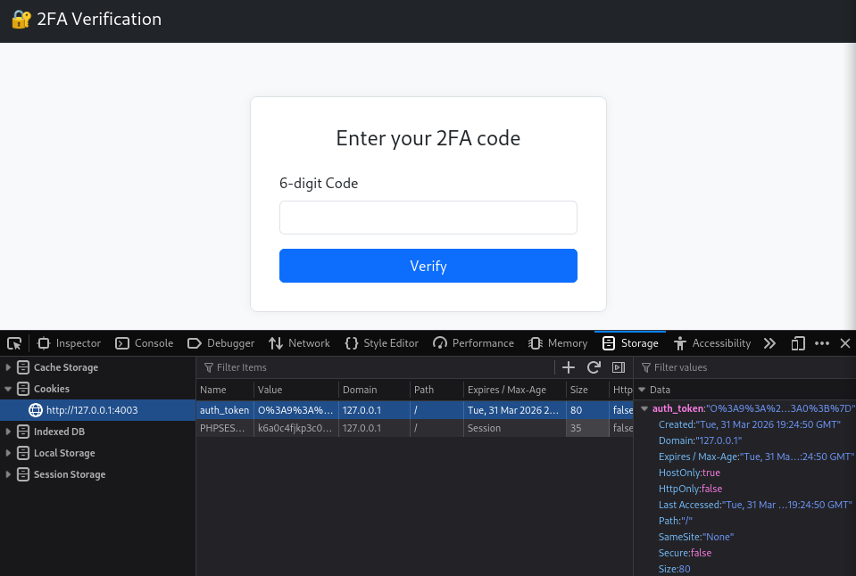Viewport: 856px width, 576px height.
Task: Select the auth_token cookie row
Action: pyautogui.click(x=414, y=410)
